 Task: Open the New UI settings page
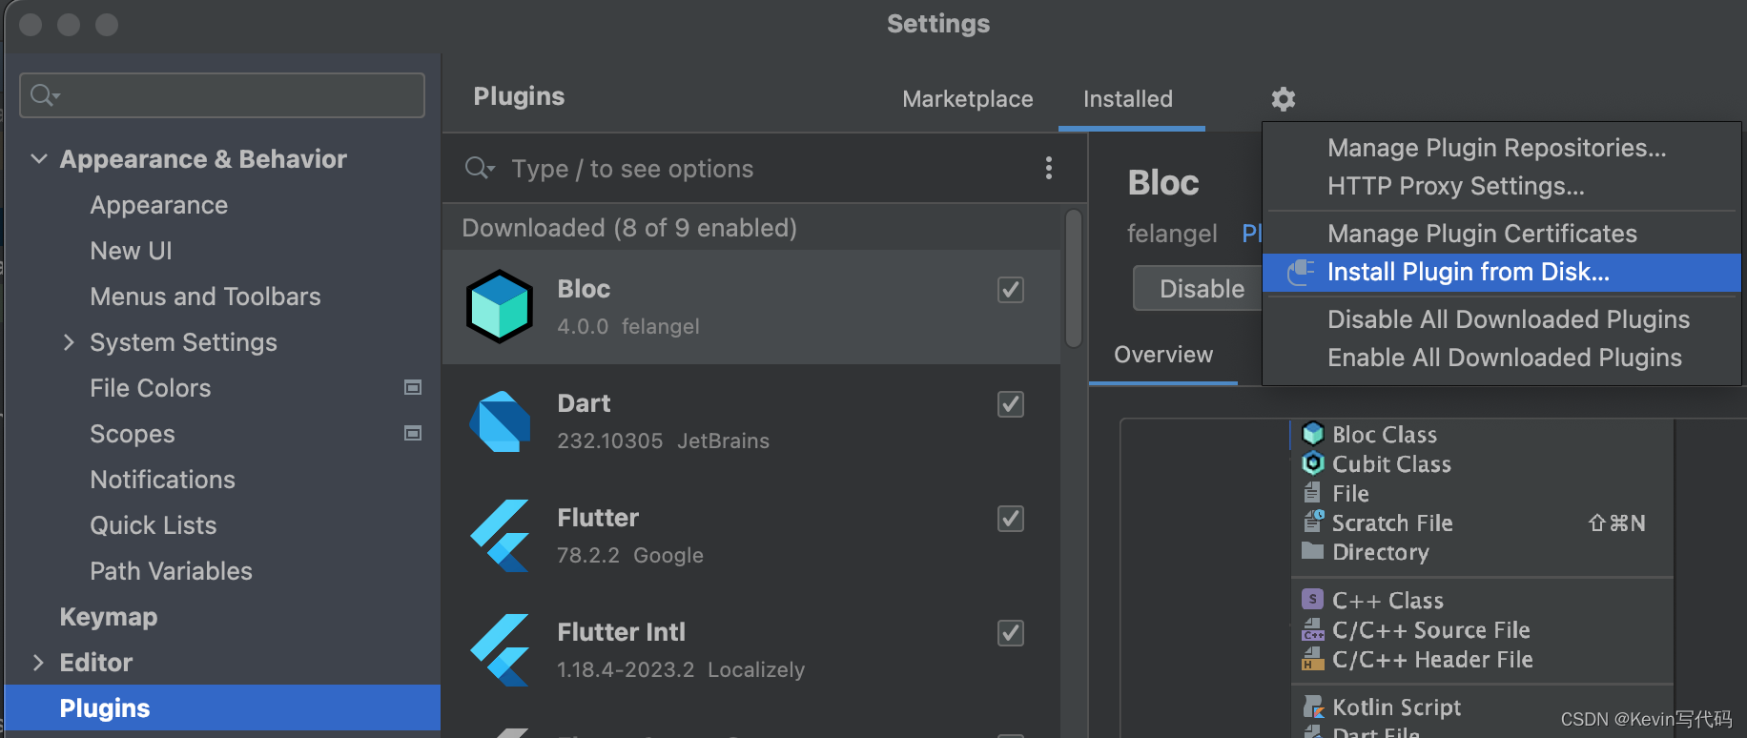pyautogui.click(x=131, y=251)
